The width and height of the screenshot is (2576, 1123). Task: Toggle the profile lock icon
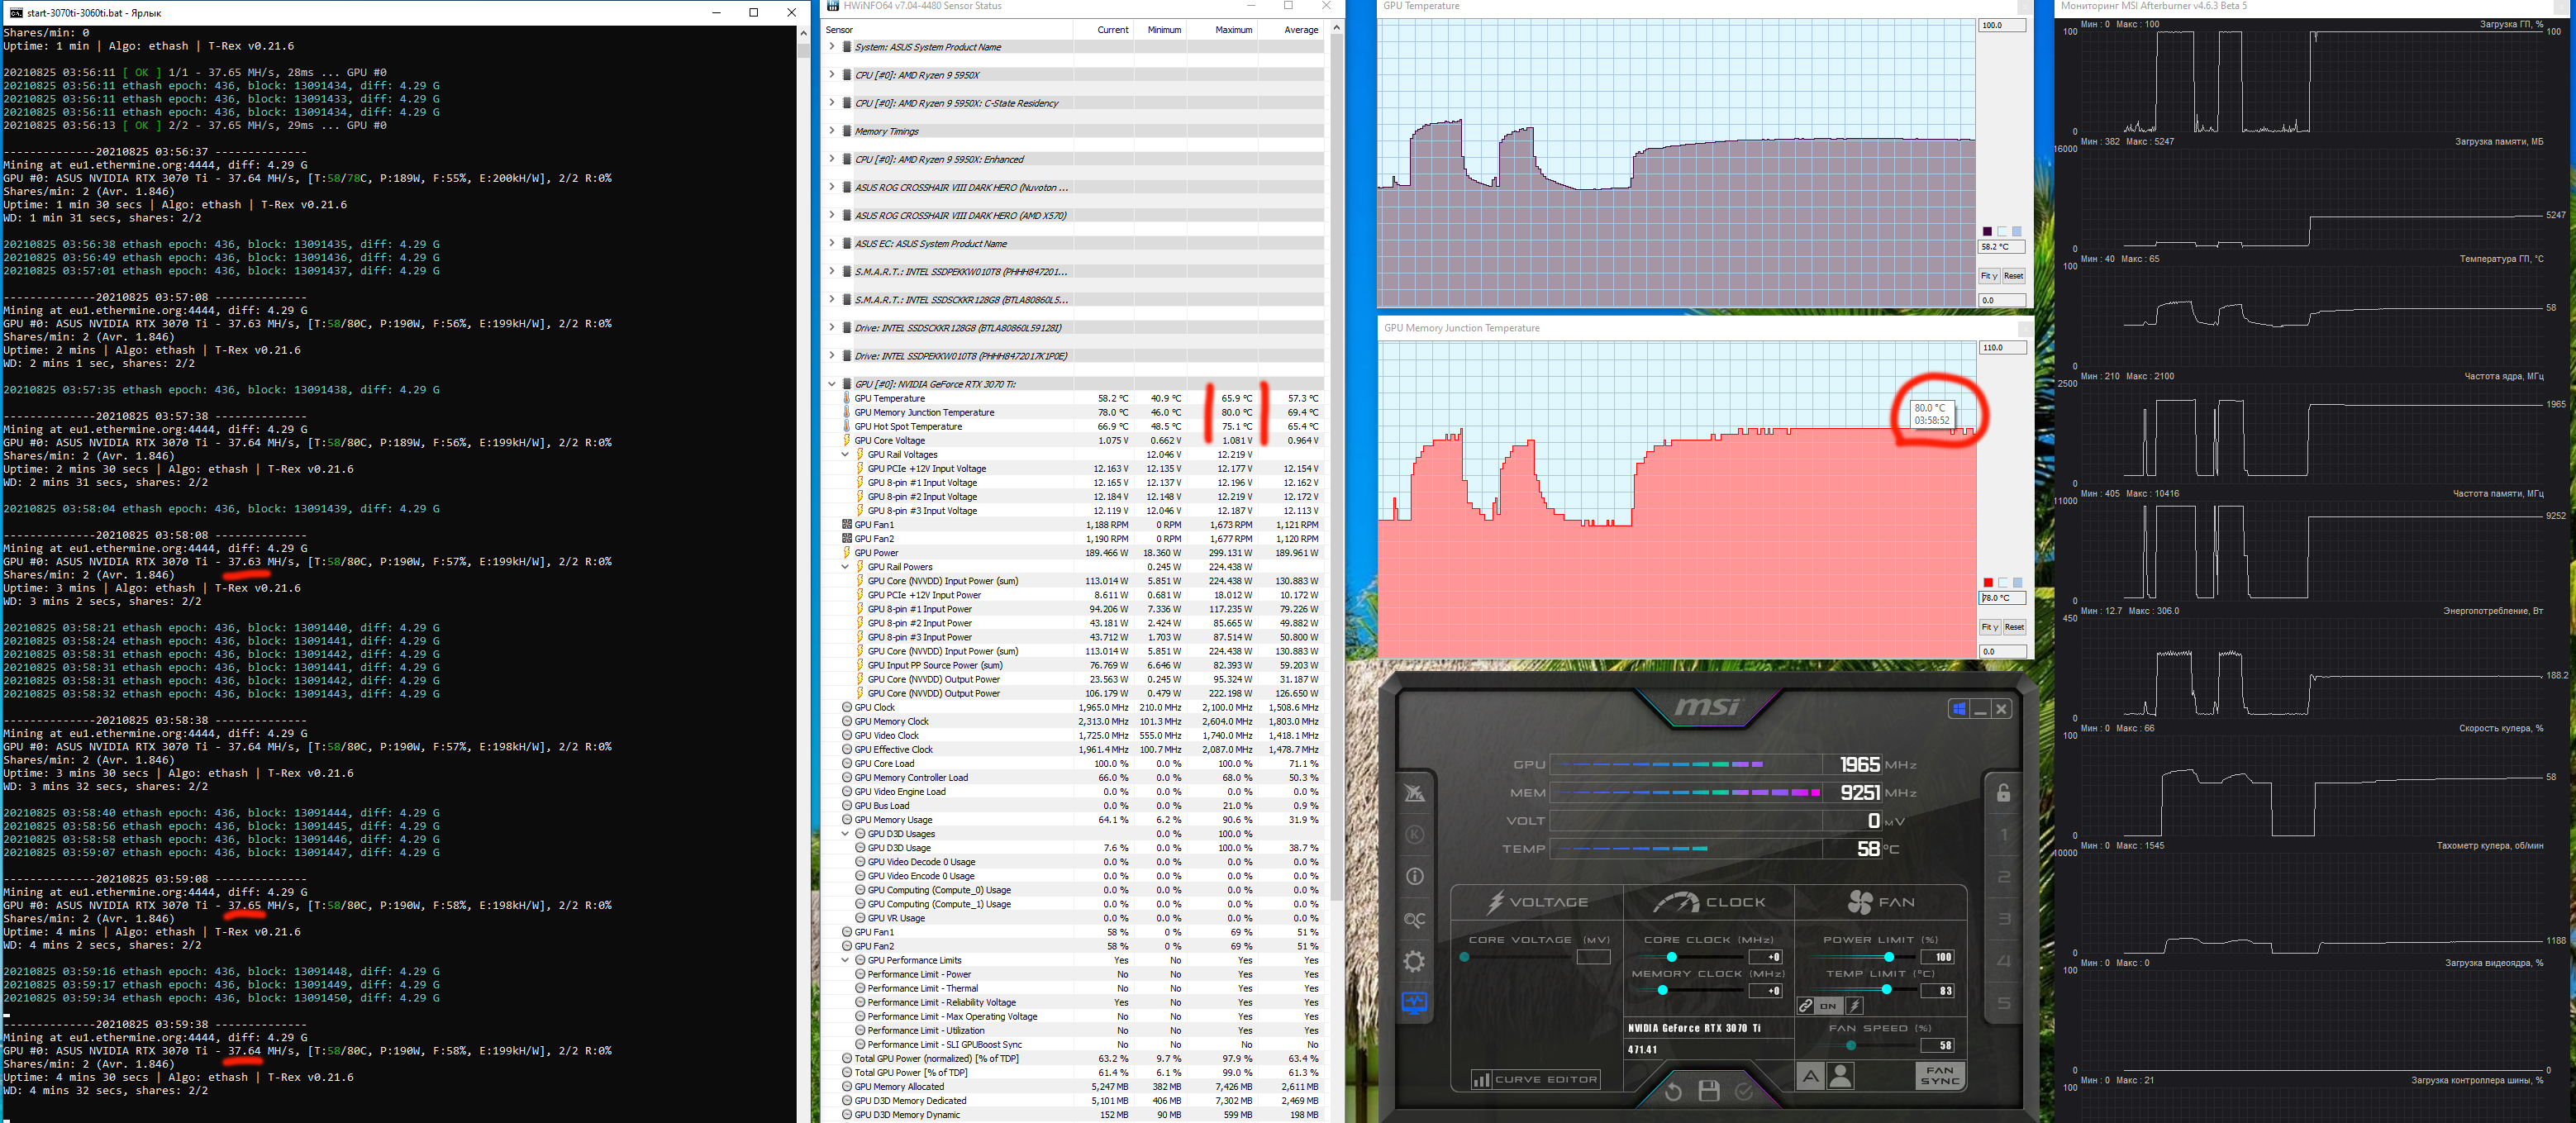click(2003, 793)
